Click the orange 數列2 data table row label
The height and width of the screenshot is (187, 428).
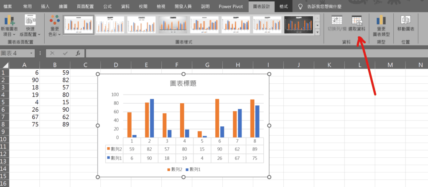pos(115,149)
